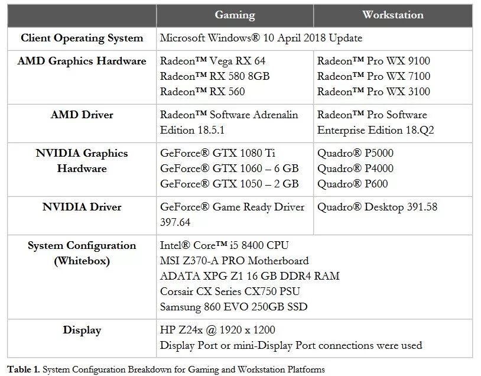Click Enterprise Edition 18.Q2 text
Viewport: 481px width, 376px height.
(375, 130)
